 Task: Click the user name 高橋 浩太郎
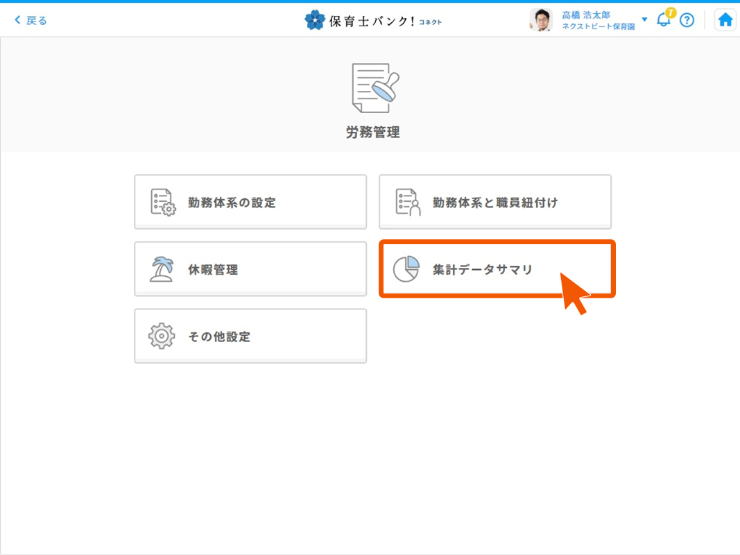pos(585,15)
